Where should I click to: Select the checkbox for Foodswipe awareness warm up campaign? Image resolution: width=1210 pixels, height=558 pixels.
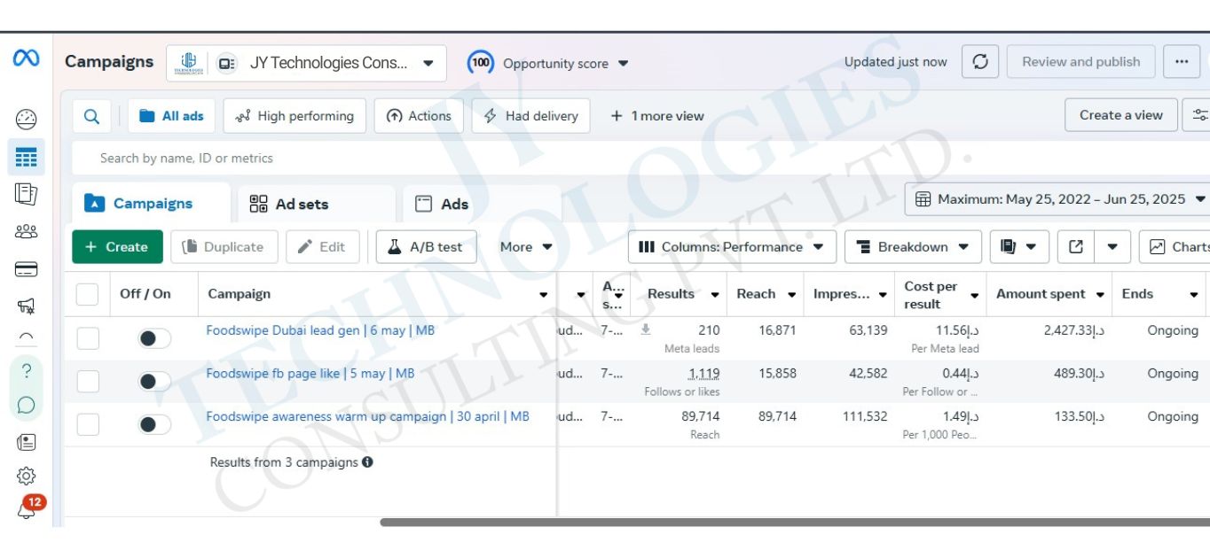pos(88,425)
